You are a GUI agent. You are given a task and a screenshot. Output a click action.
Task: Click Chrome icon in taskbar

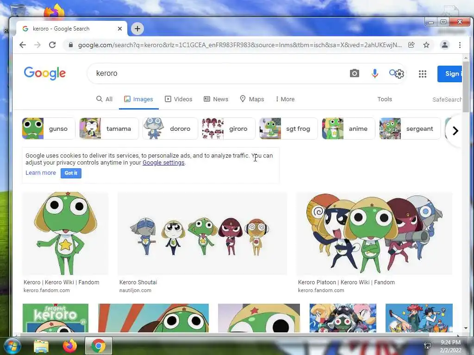point(99,346)
